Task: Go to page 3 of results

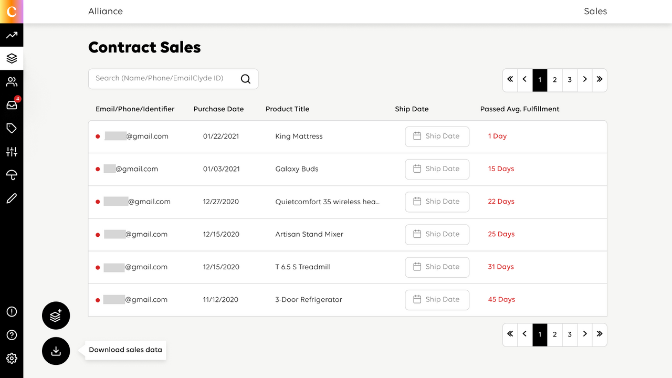Action: click(570, 80)
